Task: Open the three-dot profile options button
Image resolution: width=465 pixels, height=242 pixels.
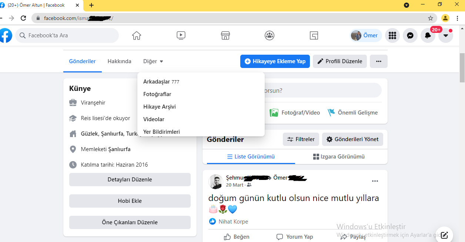Action: (x=379, y=61)
